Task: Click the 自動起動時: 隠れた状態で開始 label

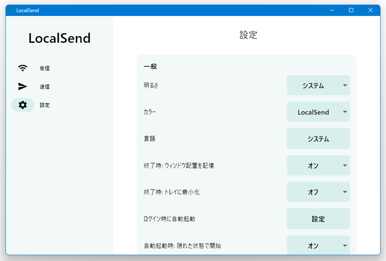Action: tap(183, 245)
